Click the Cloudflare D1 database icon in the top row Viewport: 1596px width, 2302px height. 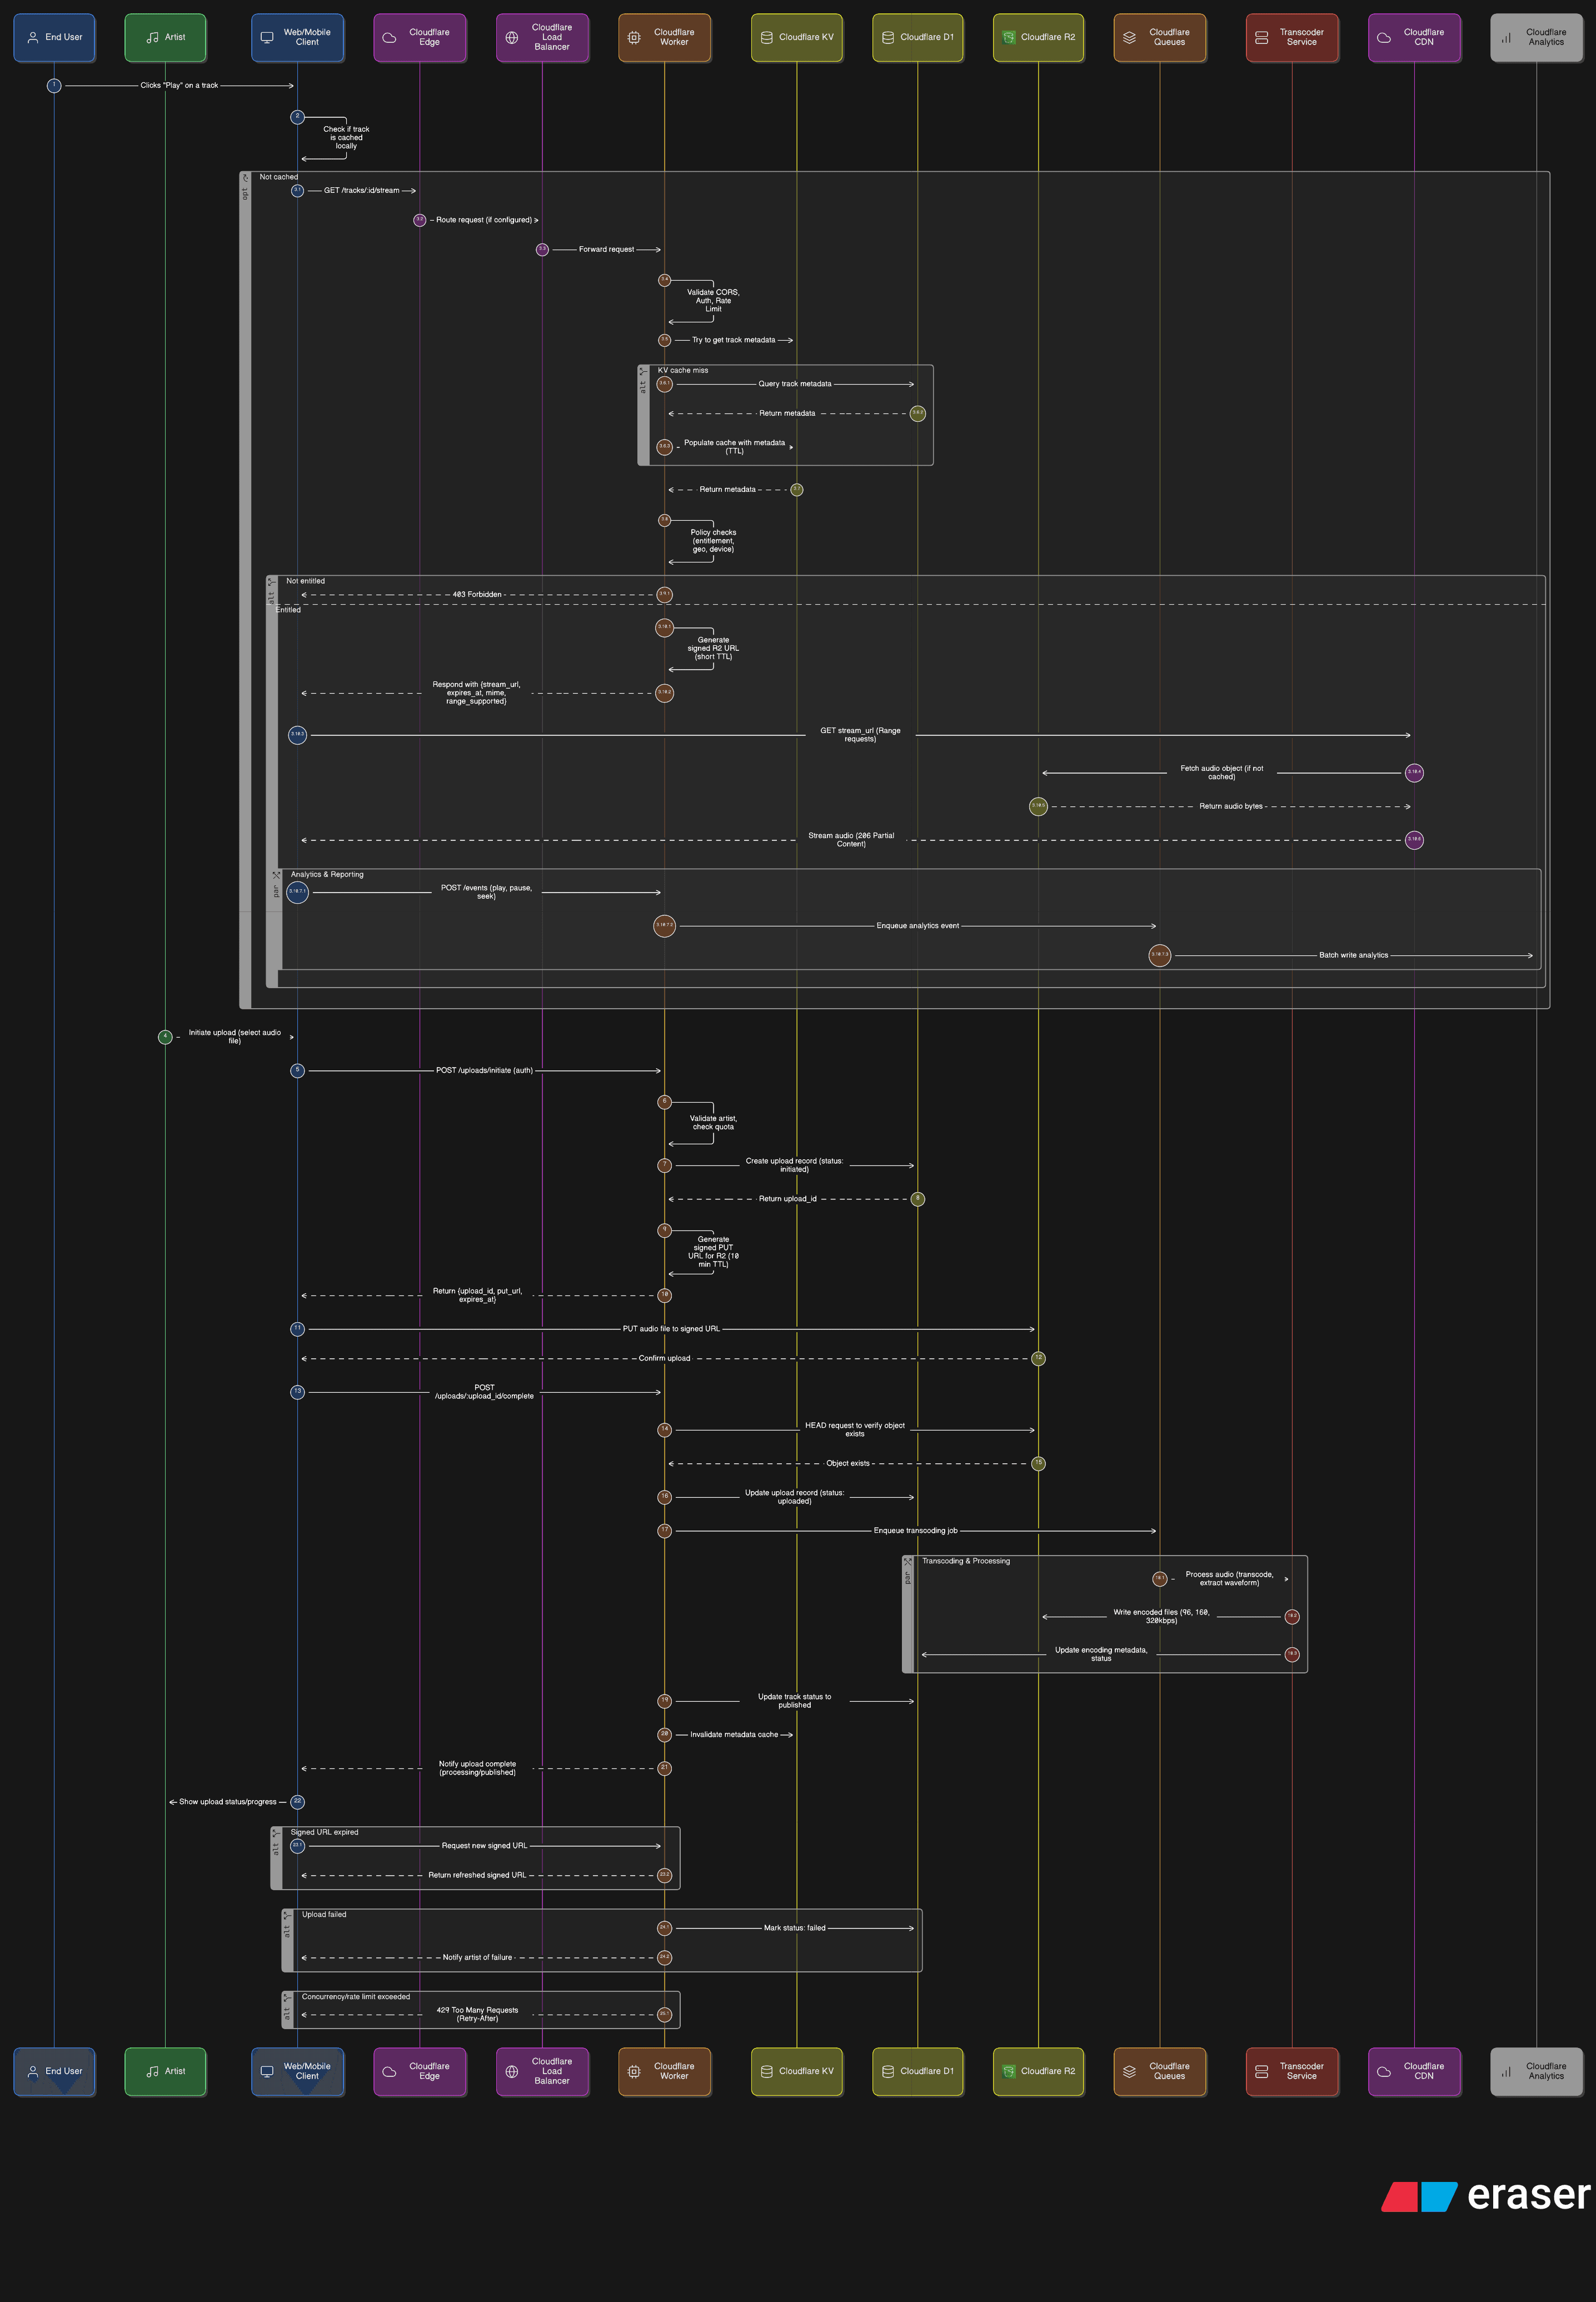(x=888, y=38)
